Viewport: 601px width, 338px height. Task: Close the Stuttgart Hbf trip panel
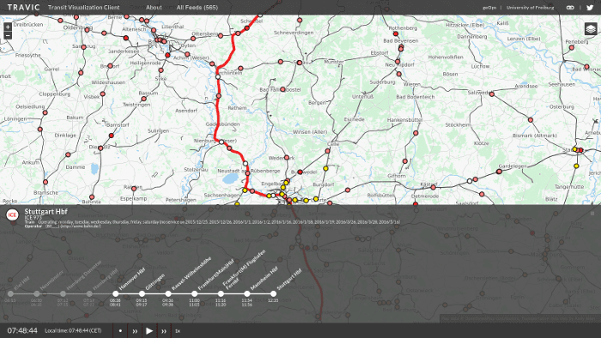tap(592, 214)
